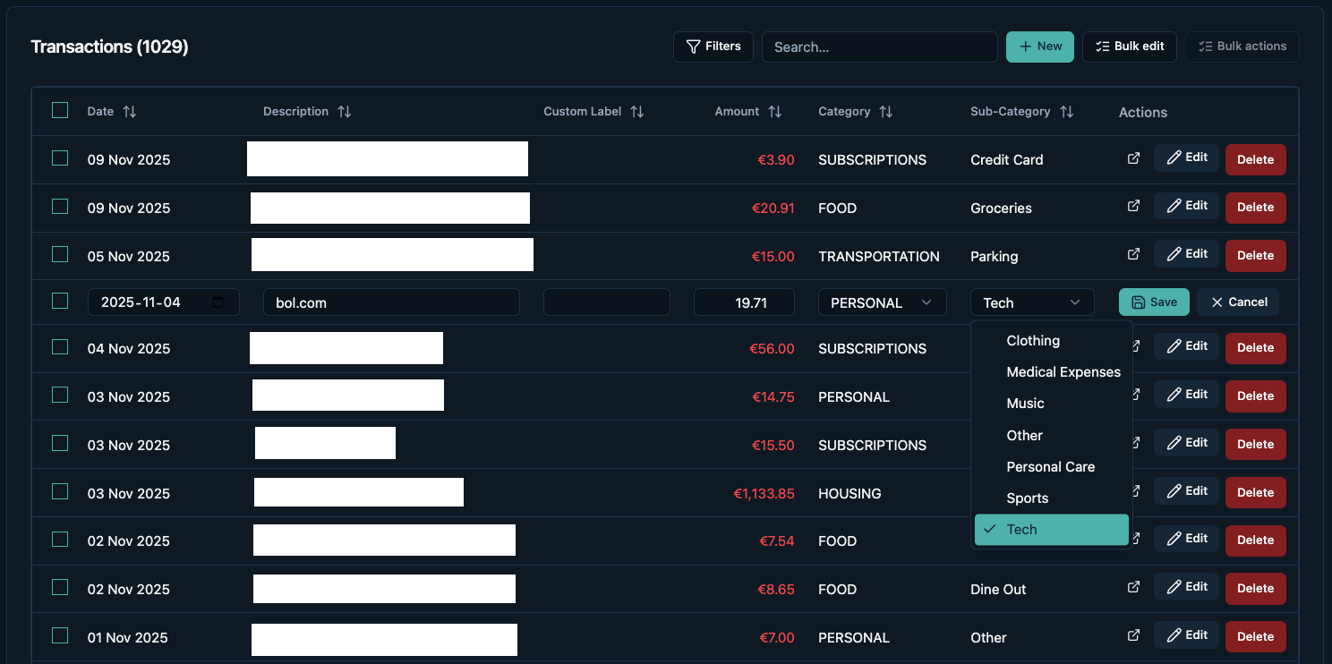Delete the €7.54 FOOD transaction

[1256, 541]
